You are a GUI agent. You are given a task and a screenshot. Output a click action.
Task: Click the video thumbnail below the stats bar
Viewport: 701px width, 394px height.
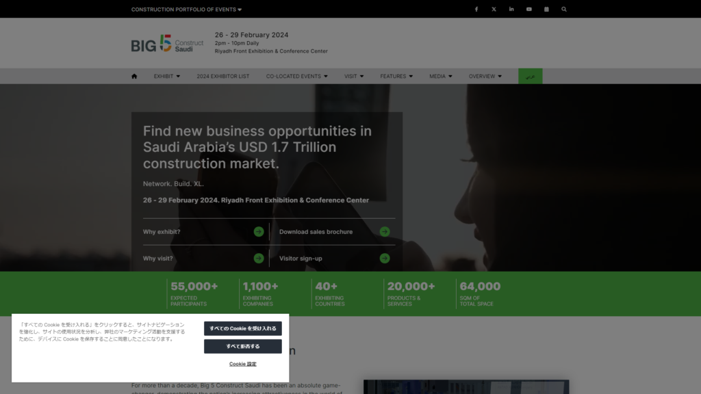point(466,387)
